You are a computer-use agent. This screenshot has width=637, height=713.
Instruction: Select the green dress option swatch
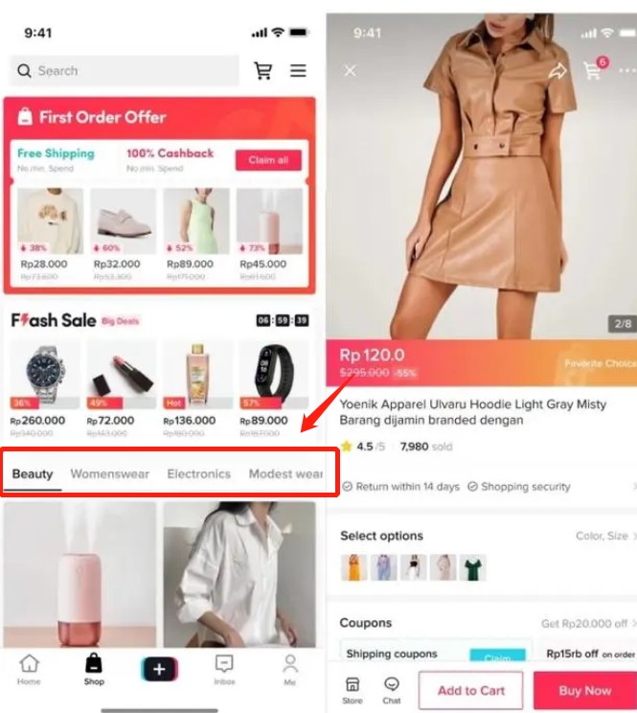[x=472, y=567]
